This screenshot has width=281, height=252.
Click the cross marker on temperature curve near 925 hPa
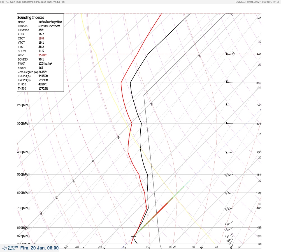click(x=134, y=236)
